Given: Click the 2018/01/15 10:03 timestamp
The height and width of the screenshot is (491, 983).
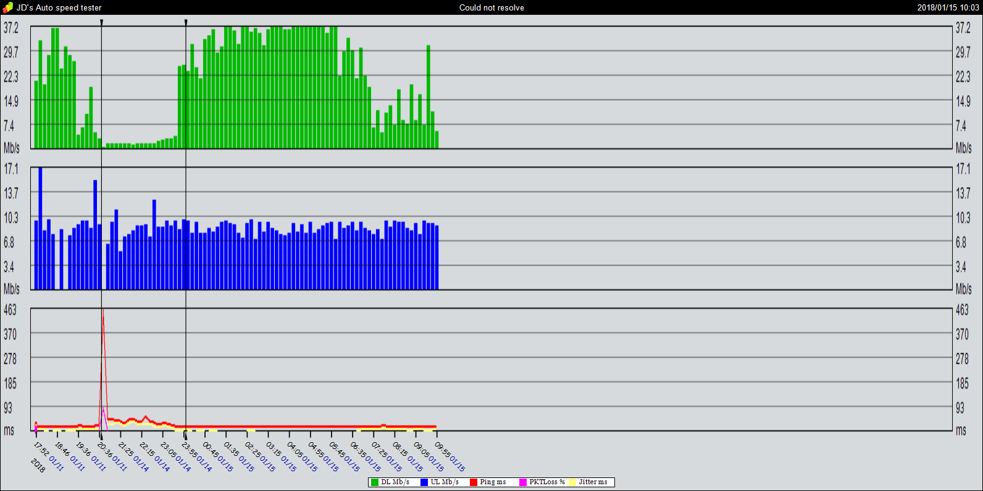Looking at the screenshot, I should pyautogui.click(x=948, y=7).
